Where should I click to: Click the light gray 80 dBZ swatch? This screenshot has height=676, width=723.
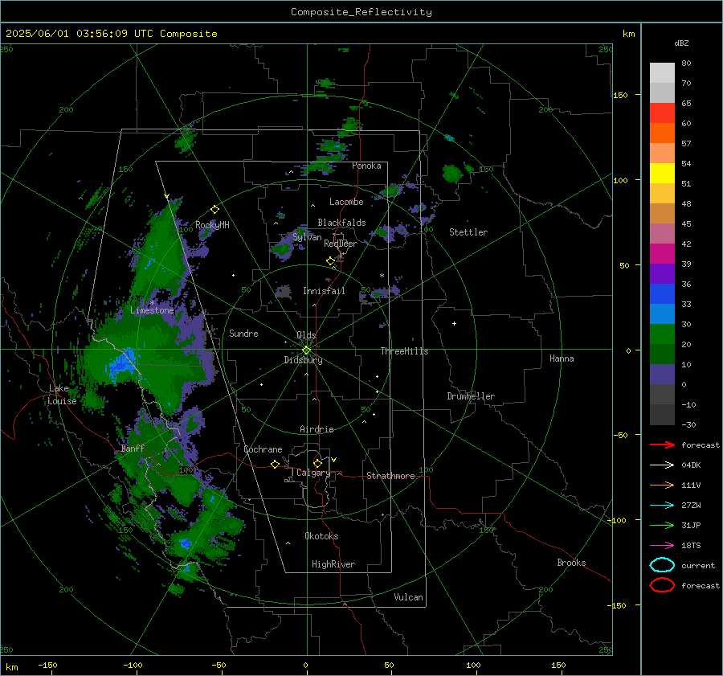662,73
